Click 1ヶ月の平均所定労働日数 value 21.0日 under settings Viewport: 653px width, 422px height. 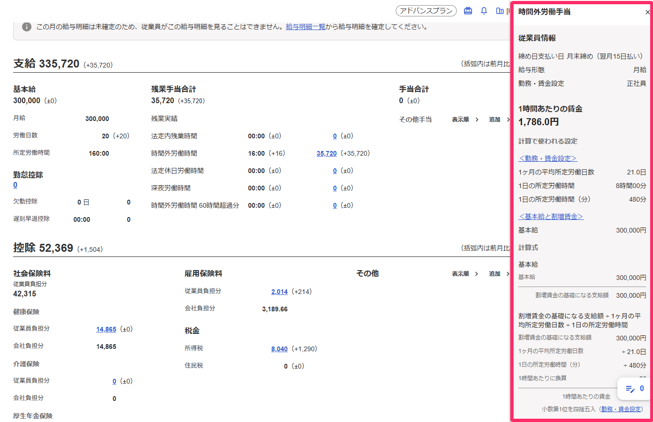pyautogui.click(x=637, y=172)
